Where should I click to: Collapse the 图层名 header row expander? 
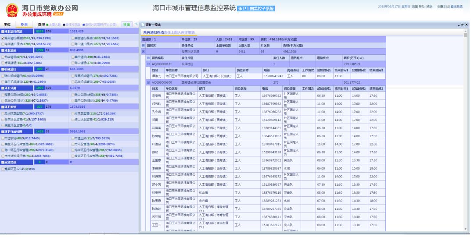(x=143, y=46)
